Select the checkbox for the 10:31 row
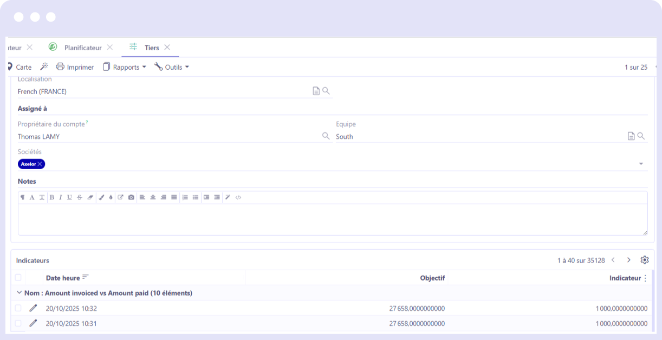 [x=18, y=323]
